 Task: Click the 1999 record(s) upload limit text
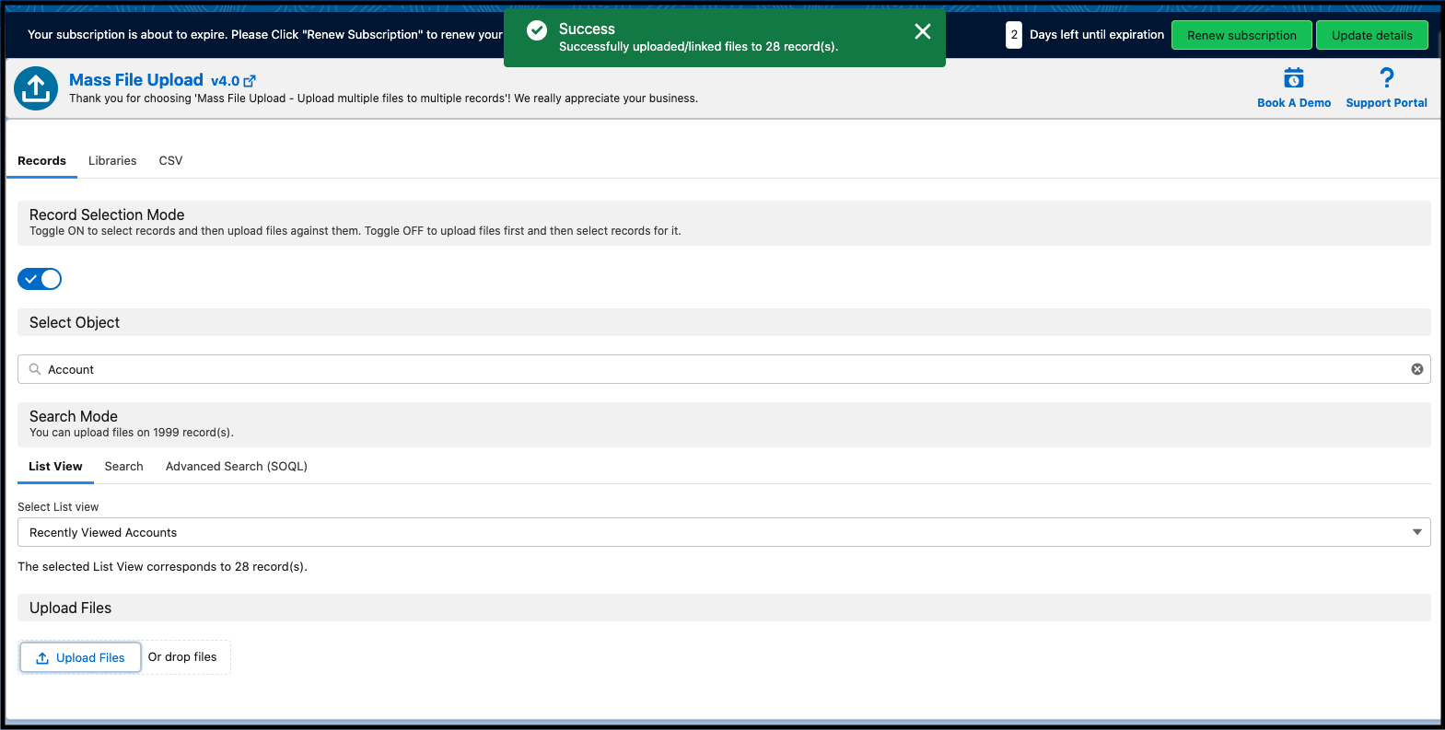(132, 433)
